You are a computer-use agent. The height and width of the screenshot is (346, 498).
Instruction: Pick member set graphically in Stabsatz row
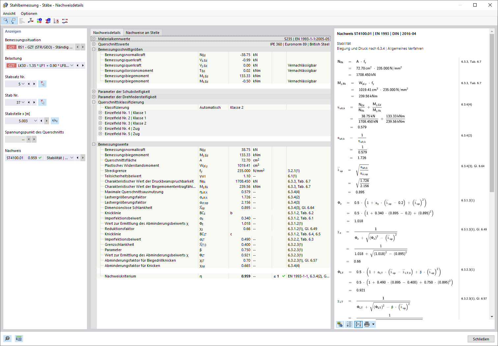click(42, 84)
